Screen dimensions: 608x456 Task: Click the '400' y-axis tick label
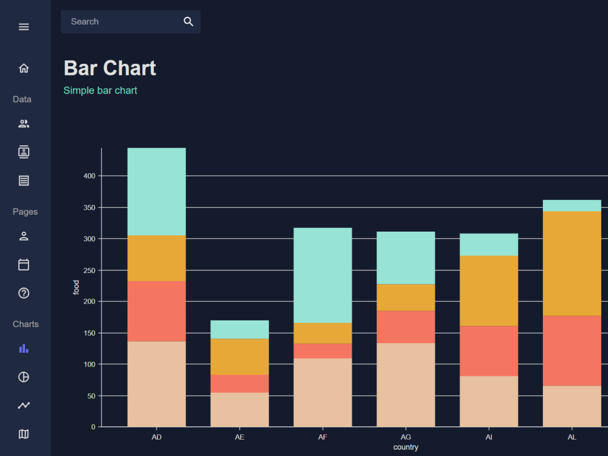click(89, 176)
